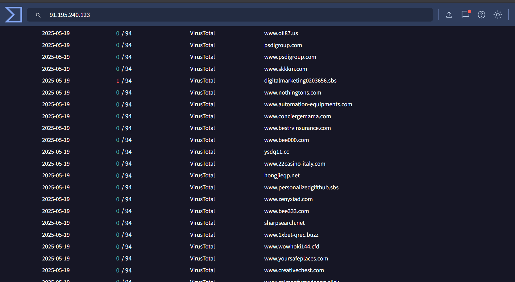Click the search magnifier icon

point(38,14)
